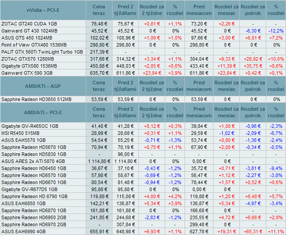Image resolution: width=286 pixels, height=235 pixels.
Task: Click the "299,48 €" month-ago price
Action: [199, 224]
